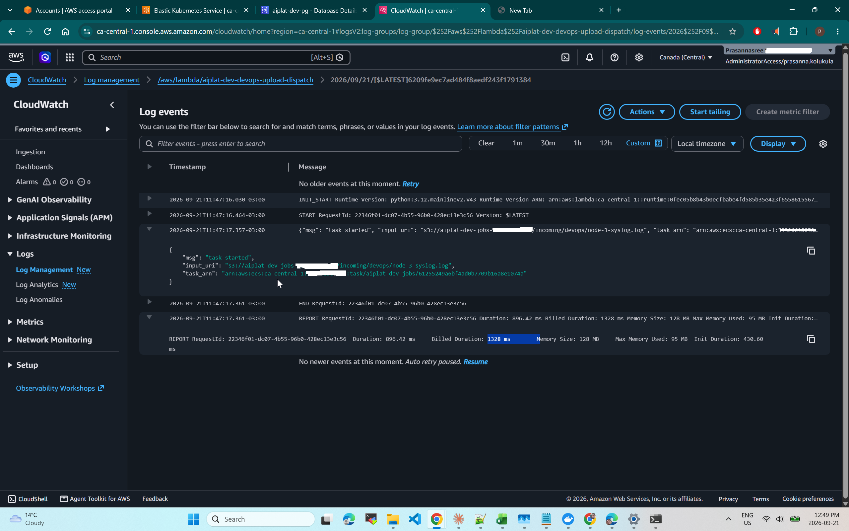The image size is (849, 531).
Task: Start tailing the log stream
Action: [x=710, y=112]
